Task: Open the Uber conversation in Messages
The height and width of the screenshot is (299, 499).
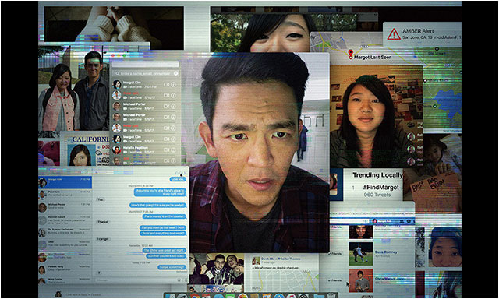Action: coord(65,244)
